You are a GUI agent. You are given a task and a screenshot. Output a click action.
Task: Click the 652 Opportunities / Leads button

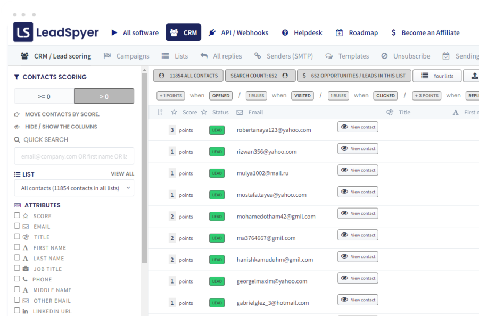pos(354,76)
